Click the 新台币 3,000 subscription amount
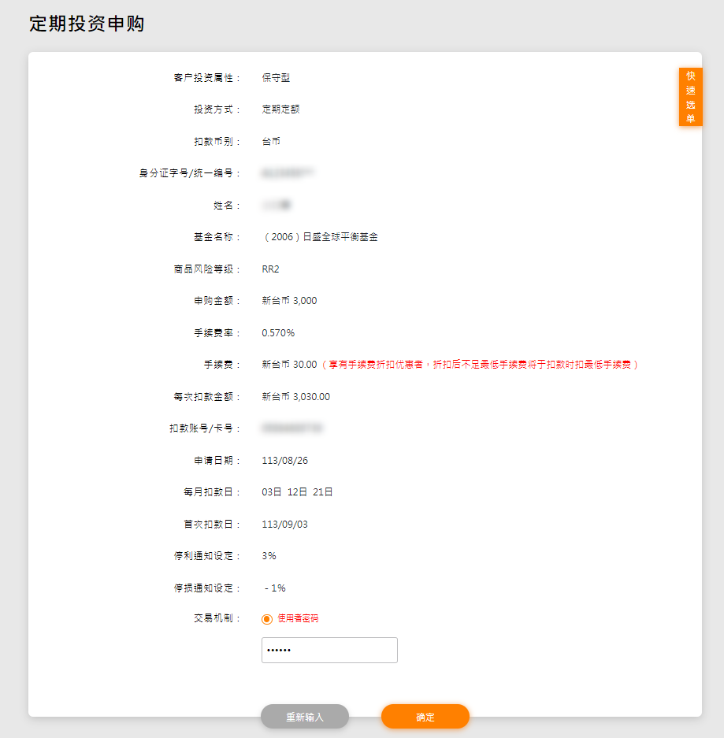The width and height of the screenshot is (724, 738). coord(289,301)
